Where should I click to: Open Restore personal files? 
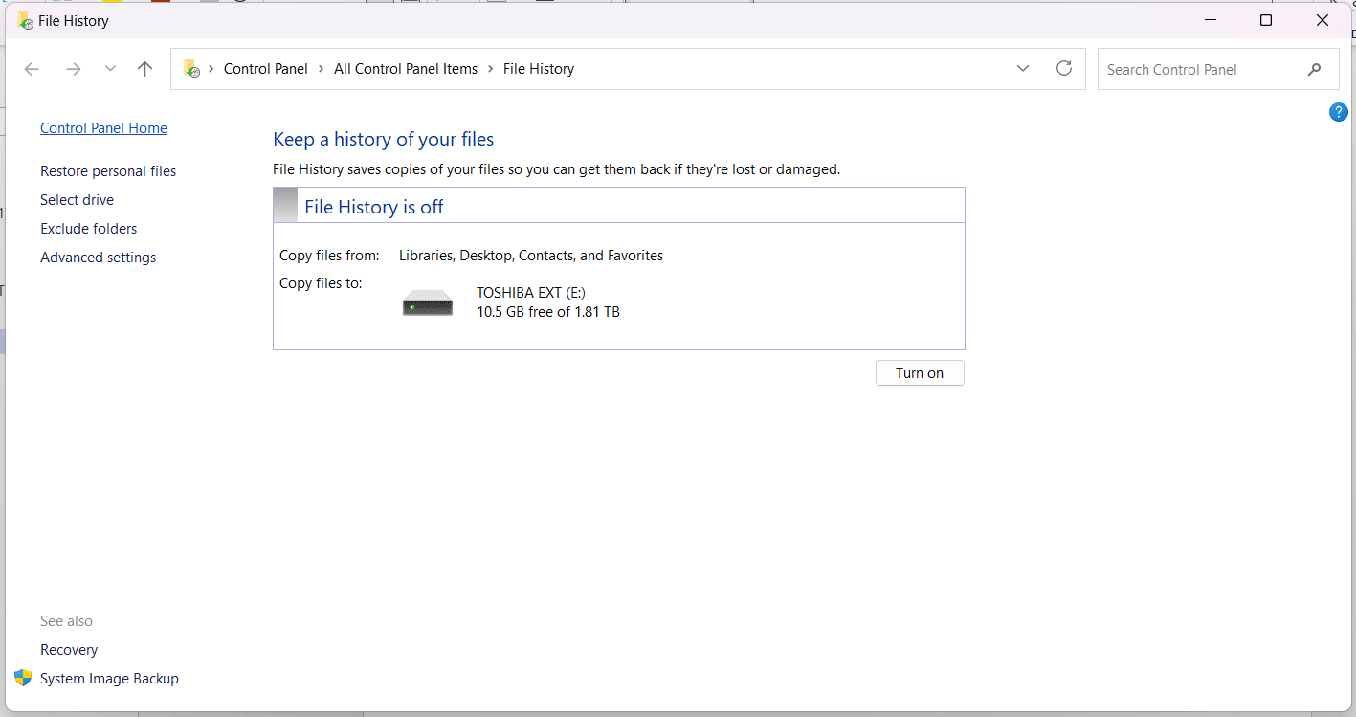pyautogui.click(x=108, y=171)
